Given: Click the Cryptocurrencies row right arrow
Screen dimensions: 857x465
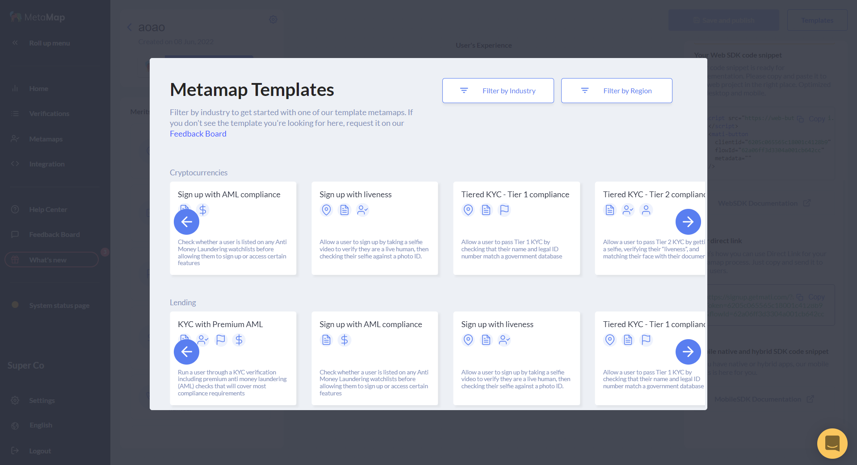Looking at the screenshot, I should coord(688,222).
